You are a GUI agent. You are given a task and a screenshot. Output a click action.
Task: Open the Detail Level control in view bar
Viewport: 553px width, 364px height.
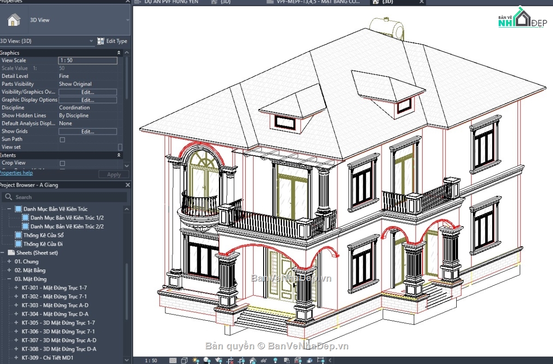pyautogui.click(x=173, y=360)
